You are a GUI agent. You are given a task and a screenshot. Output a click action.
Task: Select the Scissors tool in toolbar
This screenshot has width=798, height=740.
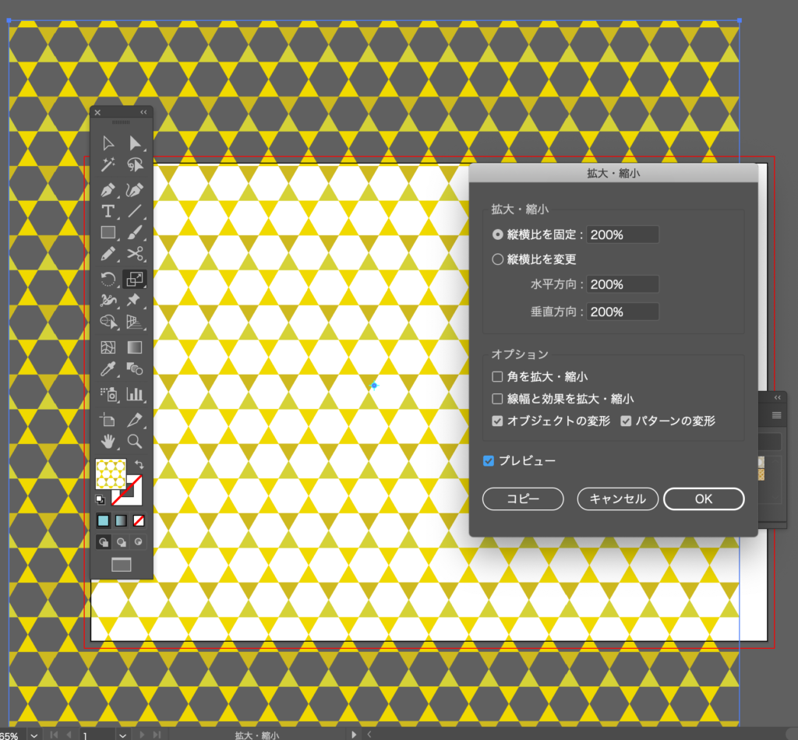135,254
